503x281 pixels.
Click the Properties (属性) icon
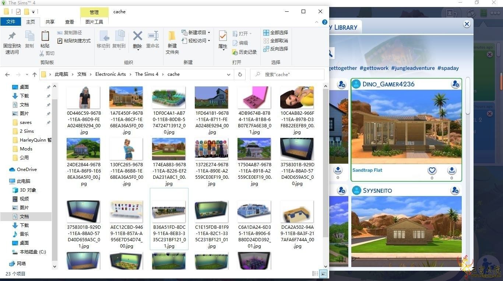(223, 36)
